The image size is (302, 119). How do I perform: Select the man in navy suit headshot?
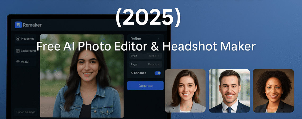(229, 91)
